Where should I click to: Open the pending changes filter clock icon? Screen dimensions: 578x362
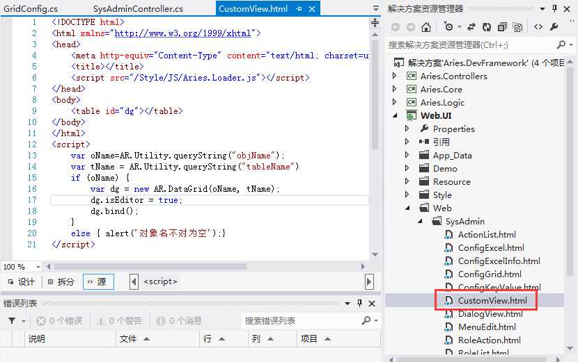(448, 26)
